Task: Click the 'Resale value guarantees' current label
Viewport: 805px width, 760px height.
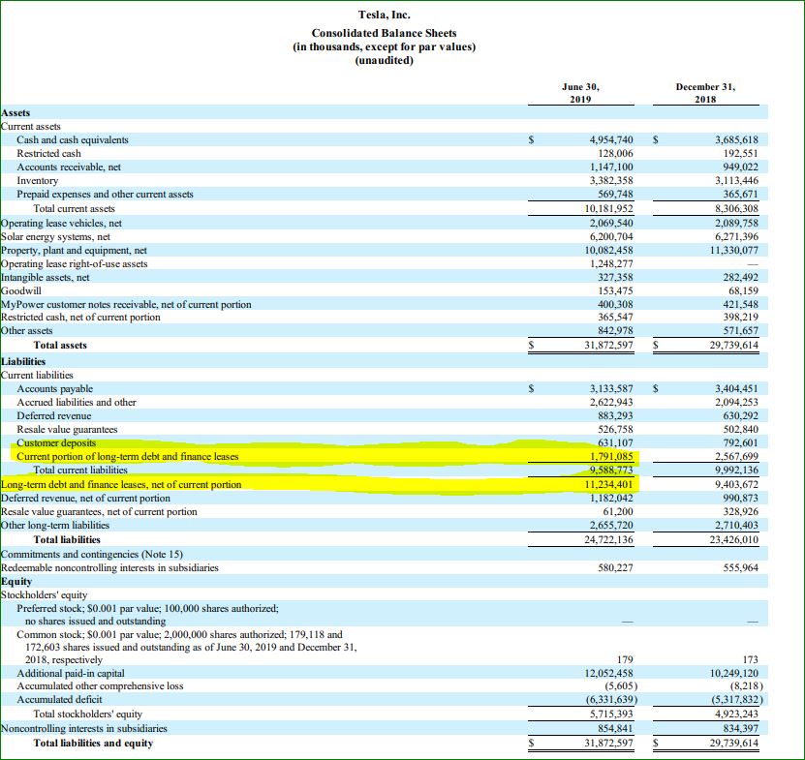Action: (67, 429)
